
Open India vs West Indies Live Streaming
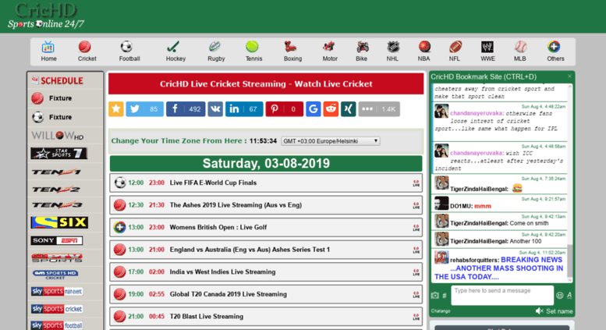[266, 272]
